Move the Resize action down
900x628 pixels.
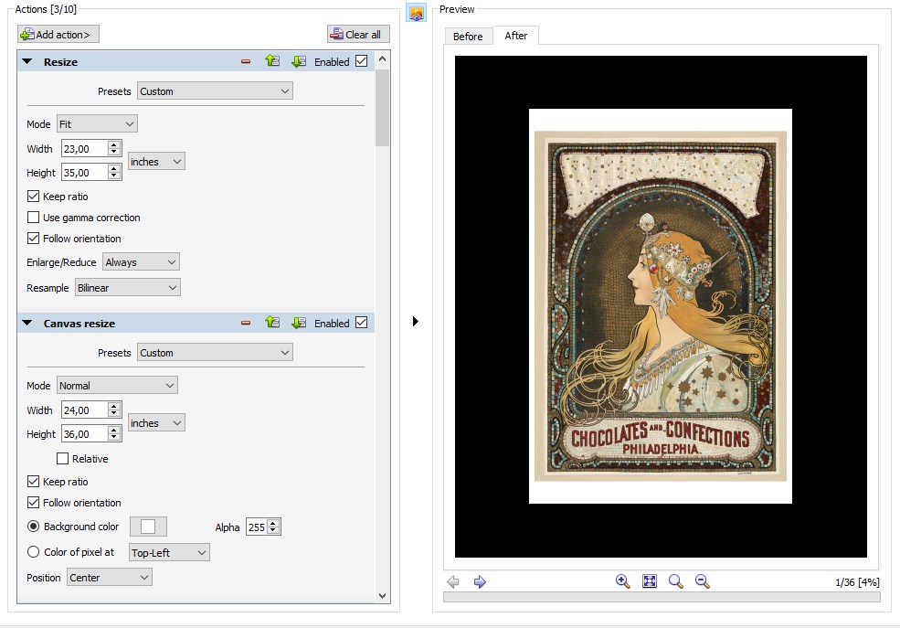coord(298,62)
